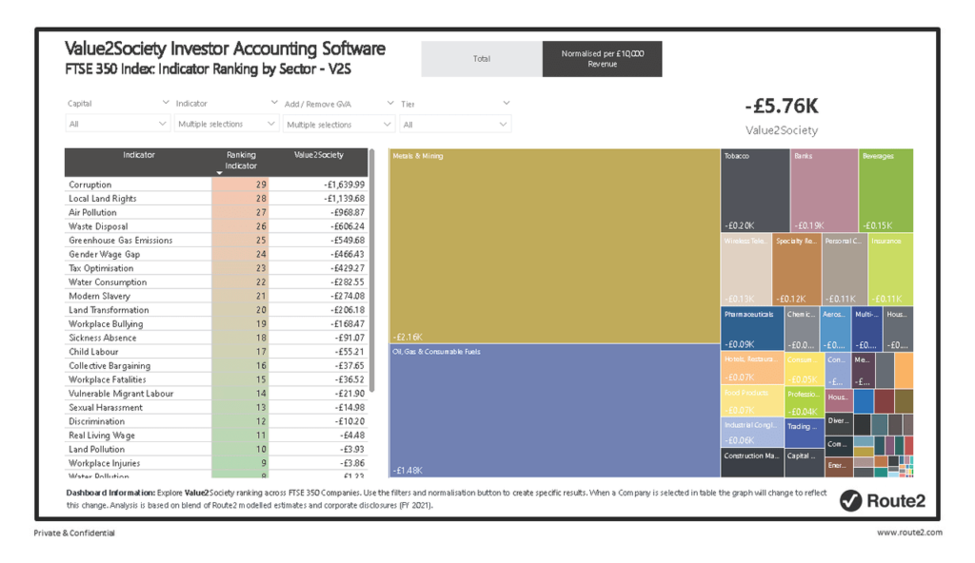Screen dimensions: 975x563
Task: Select the Vulnerable Migrant Labour row
Action: coord(216,394)
